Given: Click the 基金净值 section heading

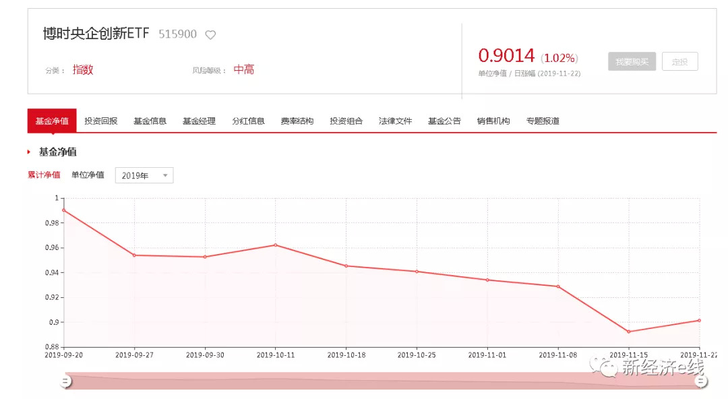Looking at the screenshot, I should point(57,152).
